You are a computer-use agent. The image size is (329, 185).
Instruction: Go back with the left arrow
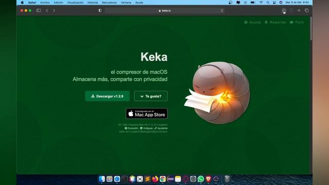point(47,10)
